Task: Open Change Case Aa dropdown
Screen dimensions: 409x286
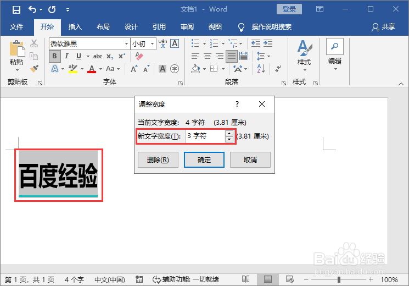Action: pos(113,69)
